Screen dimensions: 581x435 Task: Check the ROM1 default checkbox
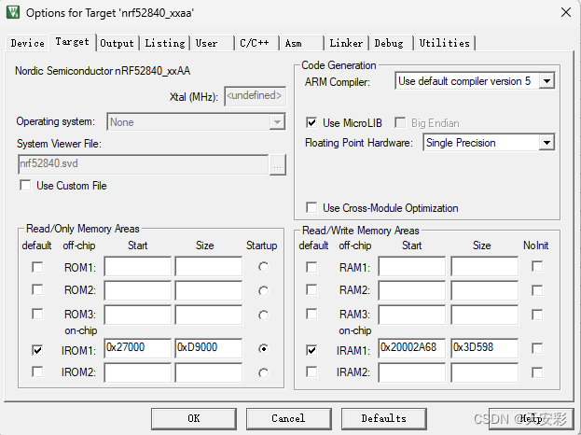click(x=37, y=267)
